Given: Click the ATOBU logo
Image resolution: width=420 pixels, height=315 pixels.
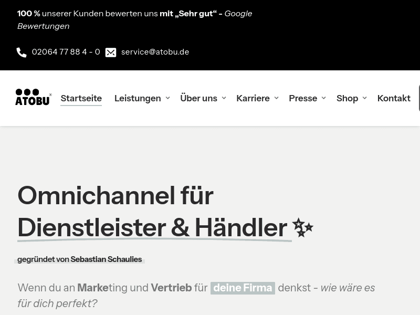Looking at the screenshot, I should point(33,97).
